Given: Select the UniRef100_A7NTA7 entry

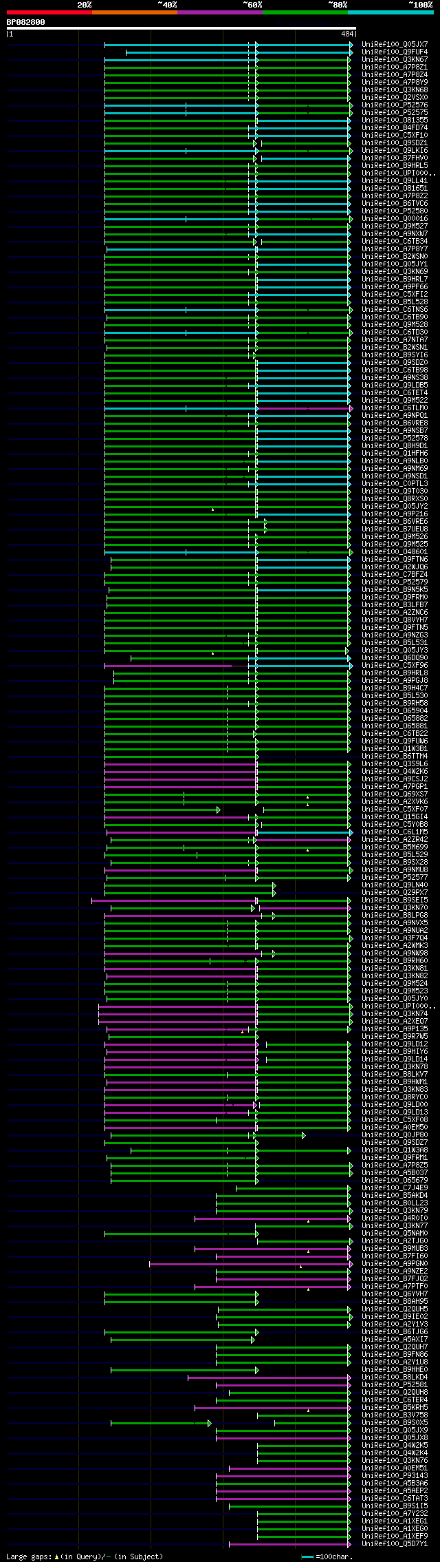Looking at the screenshot, I should coord(395,339).
